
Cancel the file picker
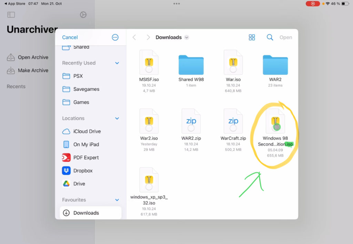pyautogui.click(x=70, y=37)
